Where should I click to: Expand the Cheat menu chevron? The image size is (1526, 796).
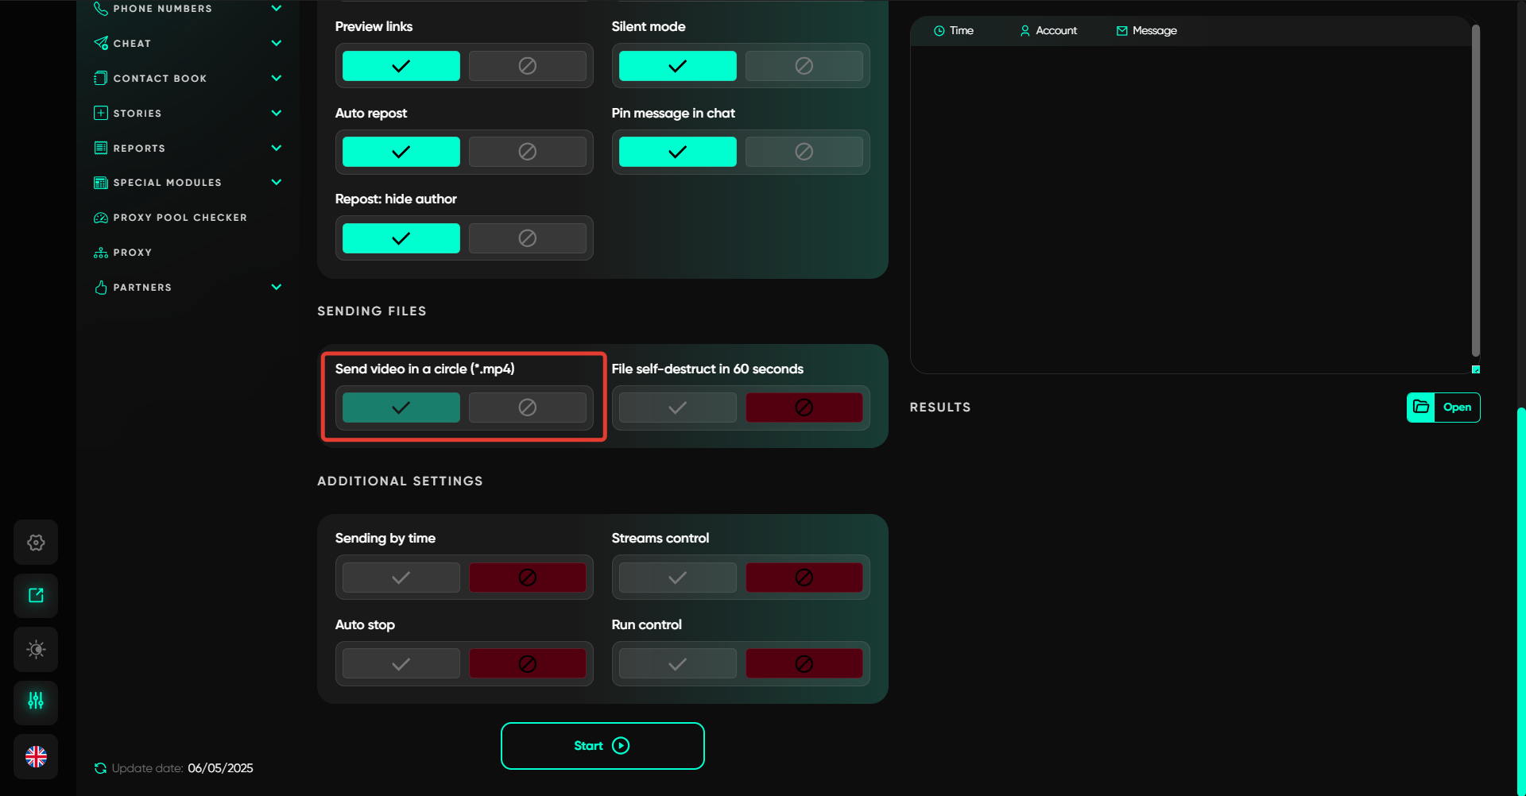tap(276, 43)
